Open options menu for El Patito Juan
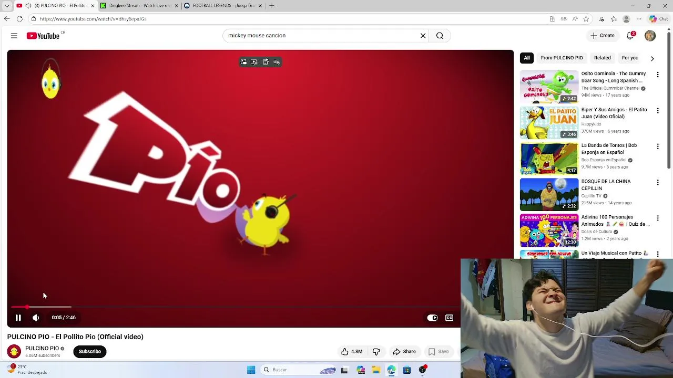The image size is (673, 378). pos(658,110)
